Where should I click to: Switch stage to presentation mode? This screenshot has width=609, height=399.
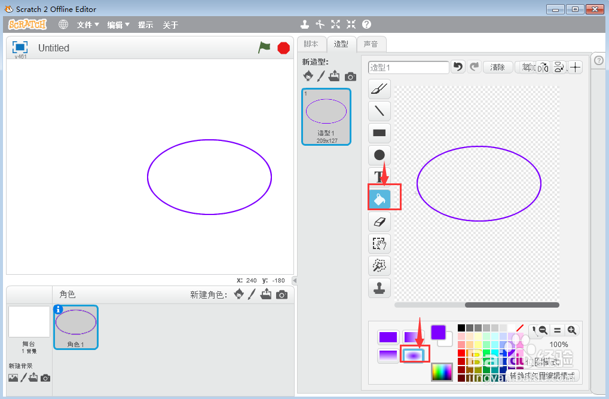(x=20, y=47)
